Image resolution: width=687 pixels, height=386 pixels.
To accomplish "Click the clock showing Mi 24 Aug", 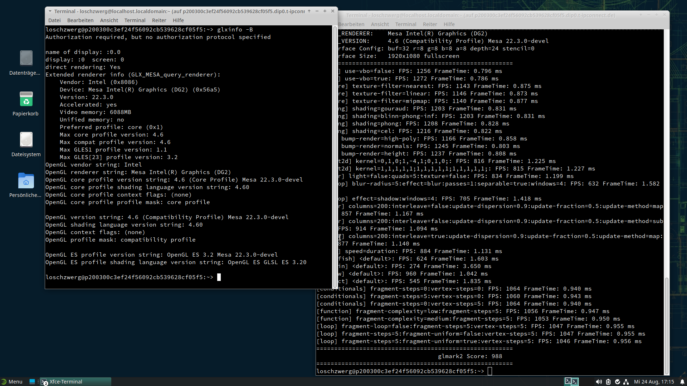I will click(654, 382).
